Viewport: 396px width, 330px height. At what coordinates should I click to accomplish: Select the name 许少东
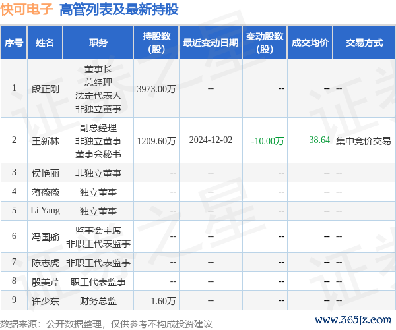coord(45,301)
